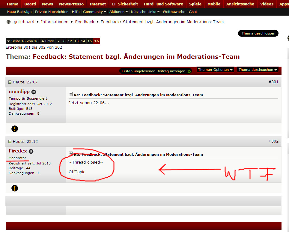289x232 pixels.
Task: Expand the Aktionen menu
Action: [x=119, y=12]
